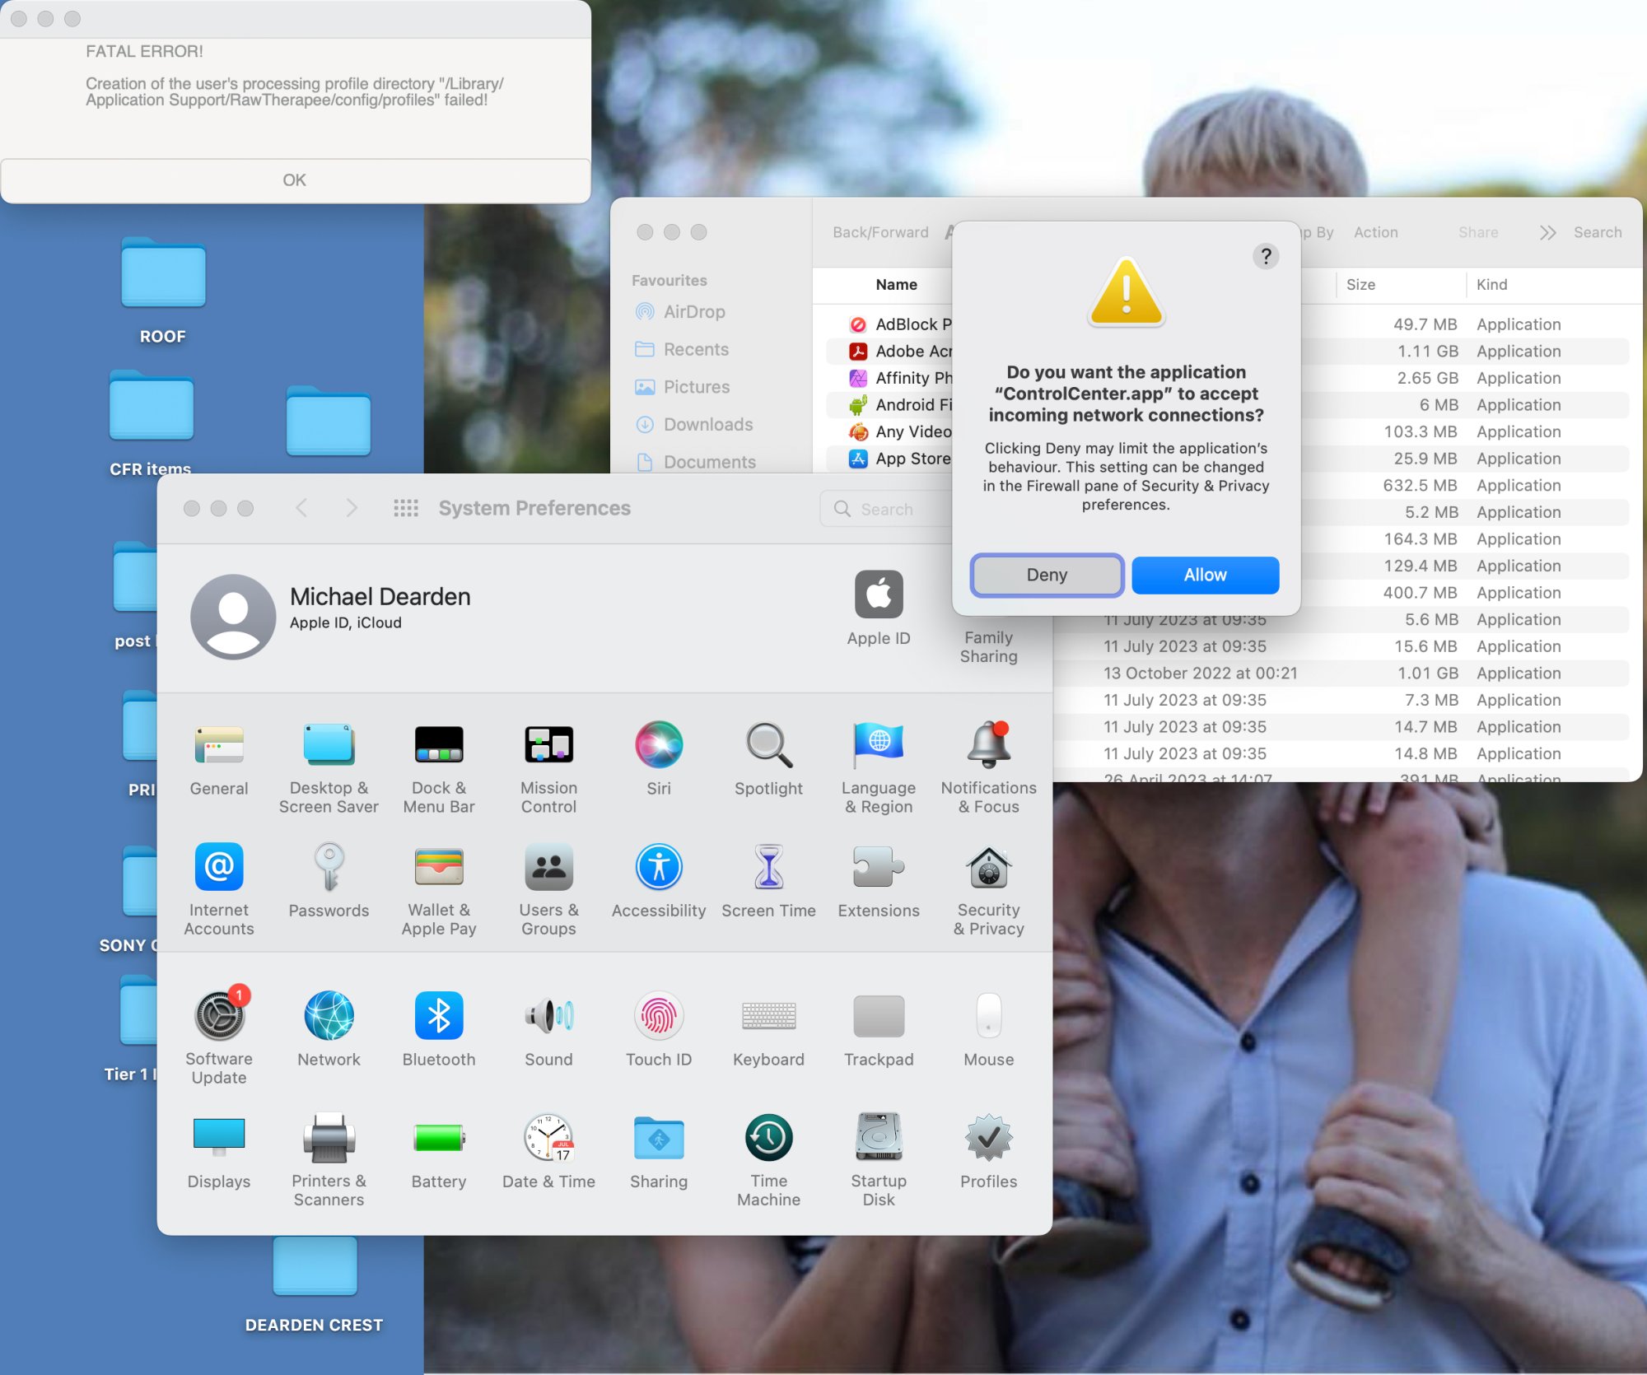1647x1375 pixels.
Task: Open Touch ID settings
Action: point(658,1016)
